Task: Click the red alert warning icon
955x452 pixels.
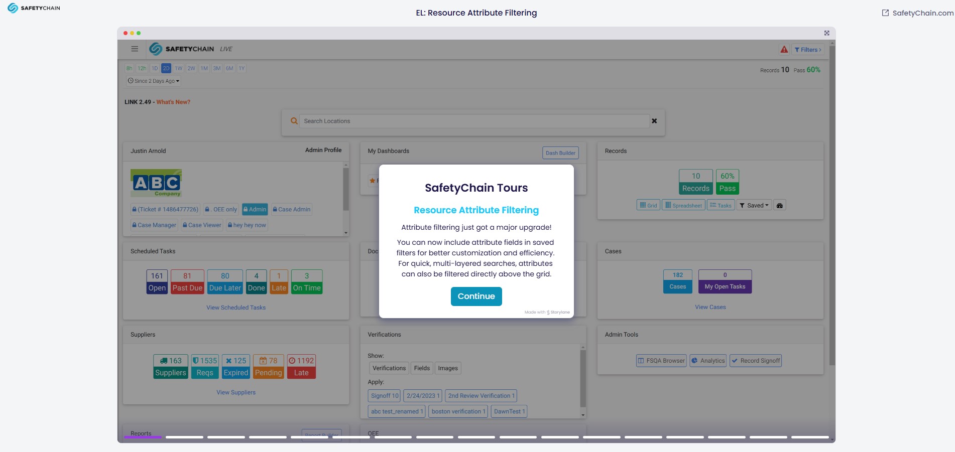Action: (x=784, y=49)
